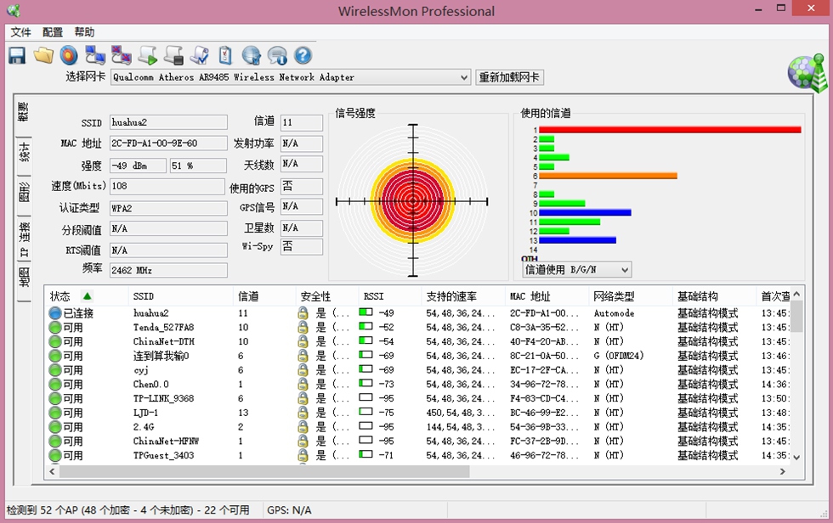
Task: Switch to the IP 连接 side tab
Action: click(24, 239)
